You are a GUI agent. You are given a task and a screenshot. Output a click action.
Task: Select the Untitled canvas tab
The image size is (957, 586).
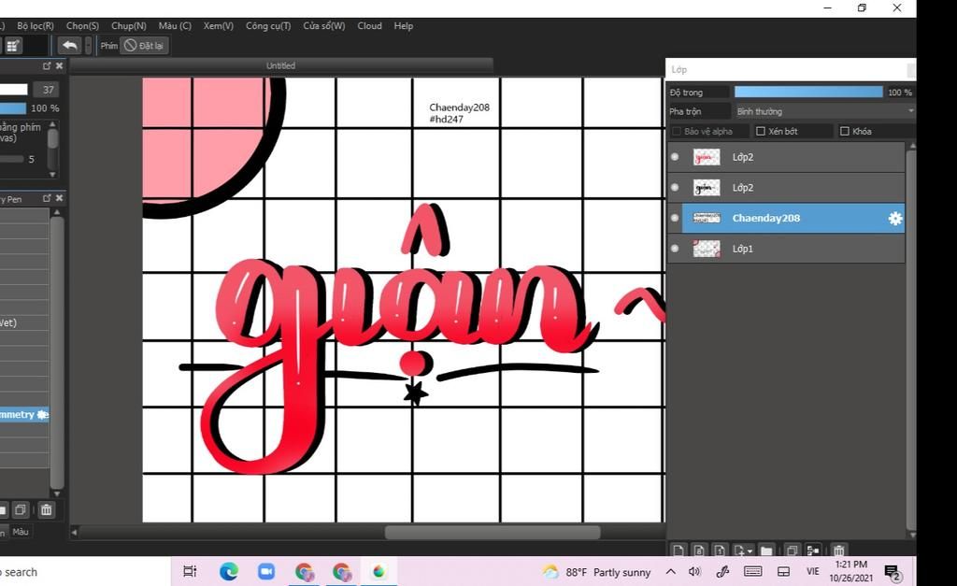point(280,65)
